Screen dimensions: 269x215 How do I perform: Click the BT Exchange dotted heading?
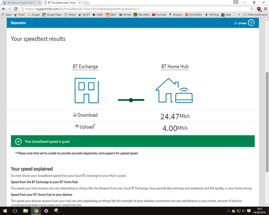tap(85, 67)
